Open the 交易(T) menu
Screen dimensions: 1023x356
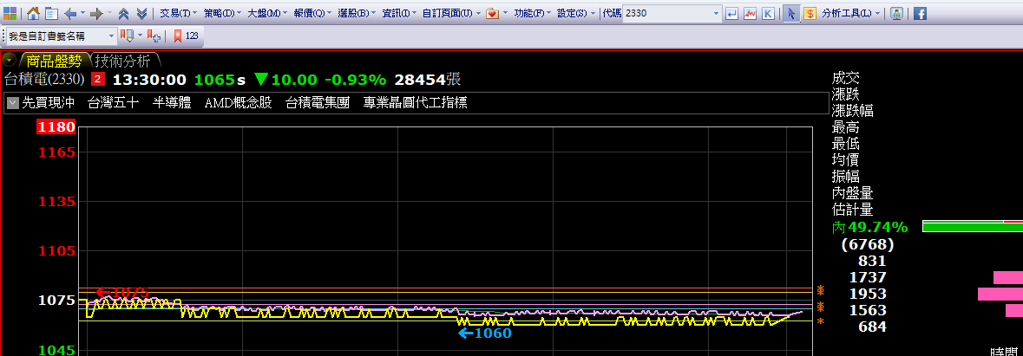pos(178,13)
